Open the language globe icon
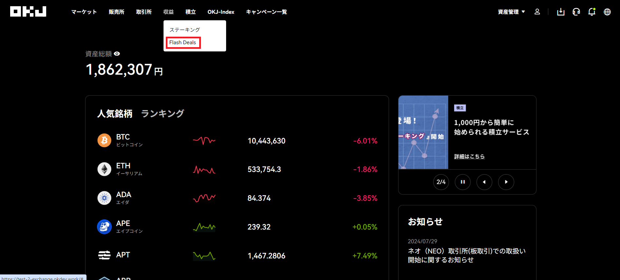Image resolution: width=620 pixels, height=280 pixels. click(607, 12)
